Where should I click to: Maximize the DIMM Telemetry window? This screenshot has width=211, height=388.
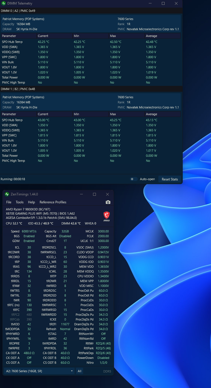click(x=163, y=3)
